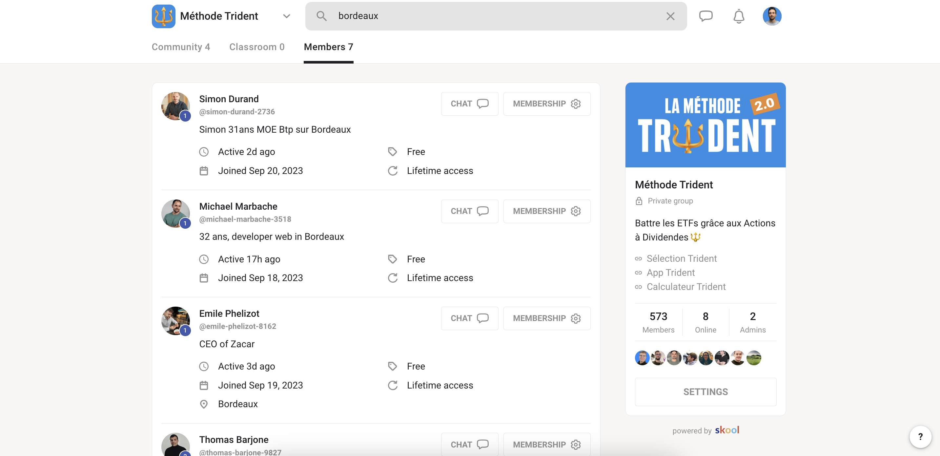Click the level 1 badge on Simon Durand's avatar
Viewport: 940px width, 456px height.
pos(185,116)
